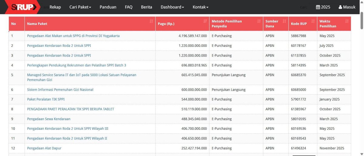The width and height of the screenshot is (364, 156).
Task: Click January 2025 in row 7
Action: click(330, 99)
